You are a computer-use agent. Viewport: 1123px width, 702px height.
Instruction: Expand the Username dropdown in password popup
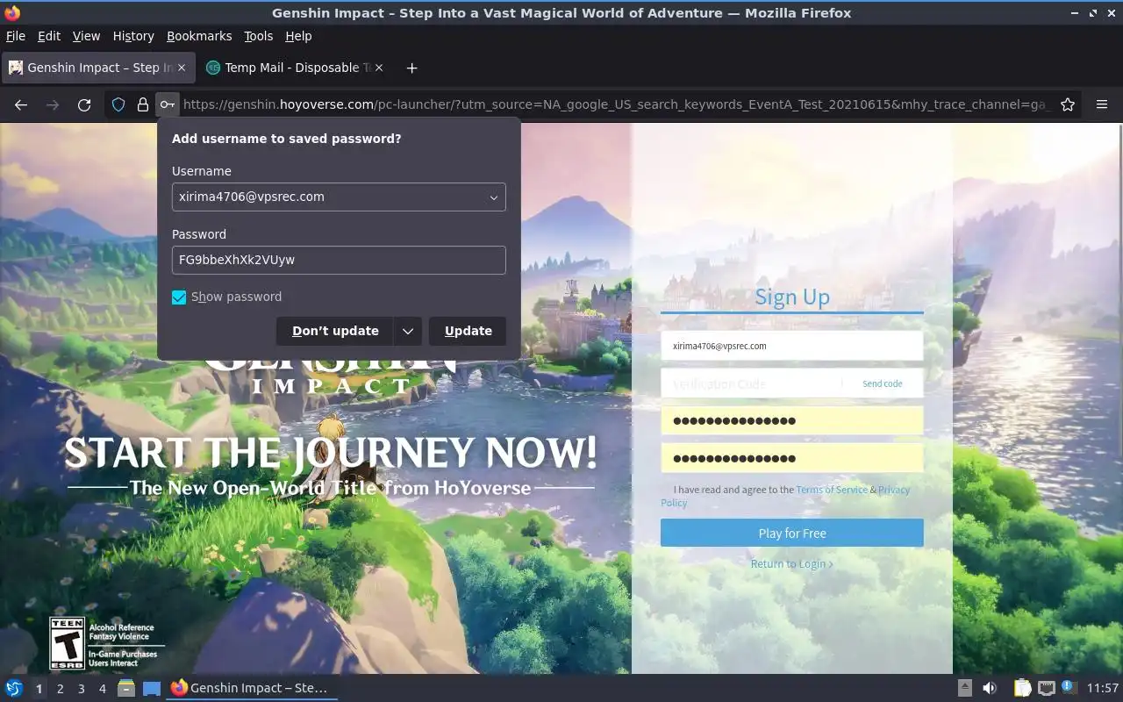pyautogui.click(x=494, y=197)
